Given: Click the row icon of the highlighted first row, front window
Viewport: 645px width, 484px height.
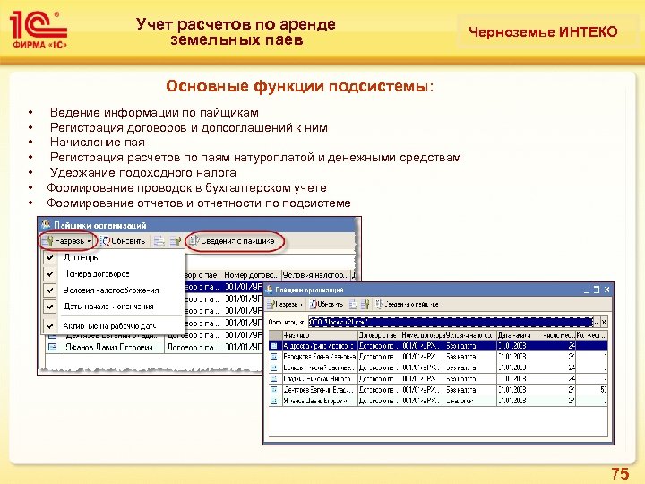Looking at the screenshot, I should 274,346.
